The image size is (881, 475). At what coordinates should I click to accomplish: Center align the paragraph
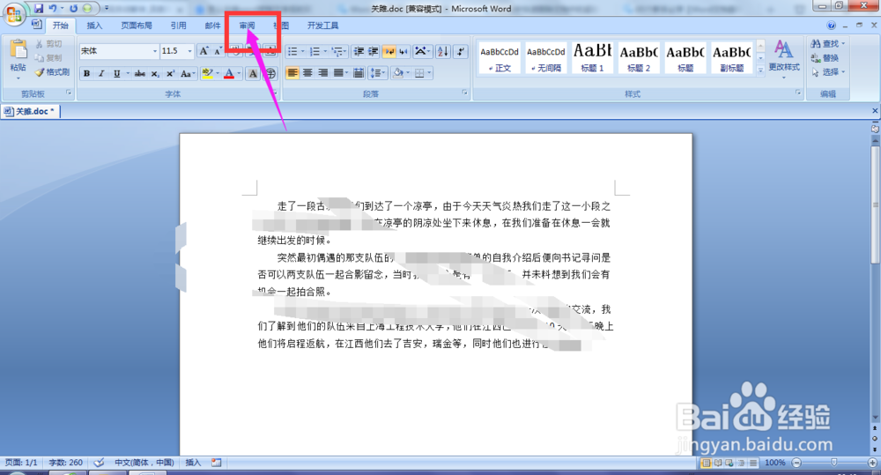[307, 72]
